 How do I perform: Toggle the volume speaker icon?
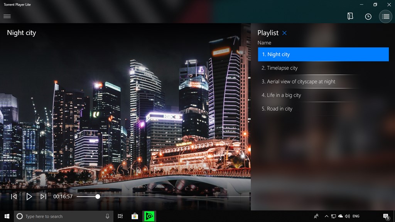(x=347, y=216)
